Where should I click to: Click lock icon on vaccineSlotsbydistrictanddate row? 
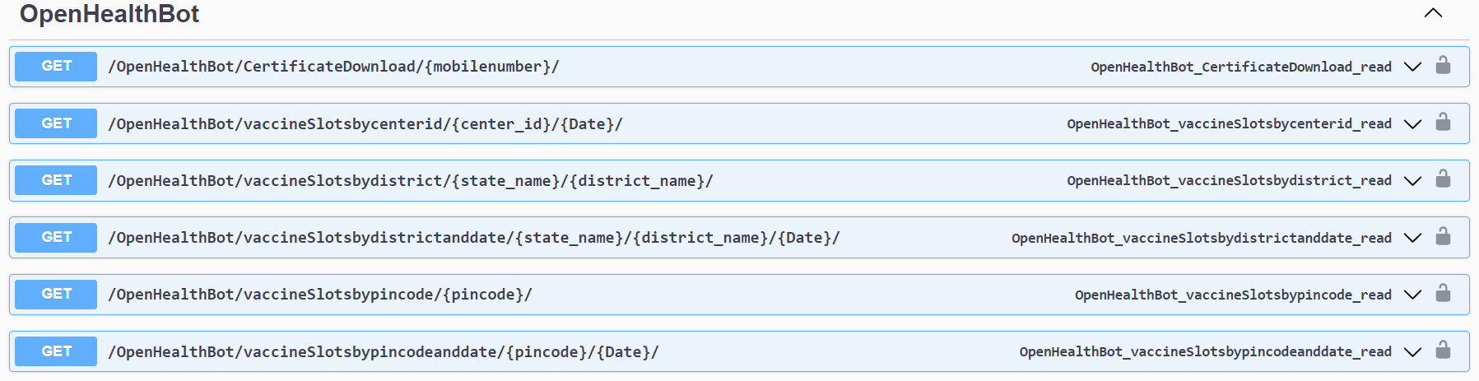tap(1443, 237)
